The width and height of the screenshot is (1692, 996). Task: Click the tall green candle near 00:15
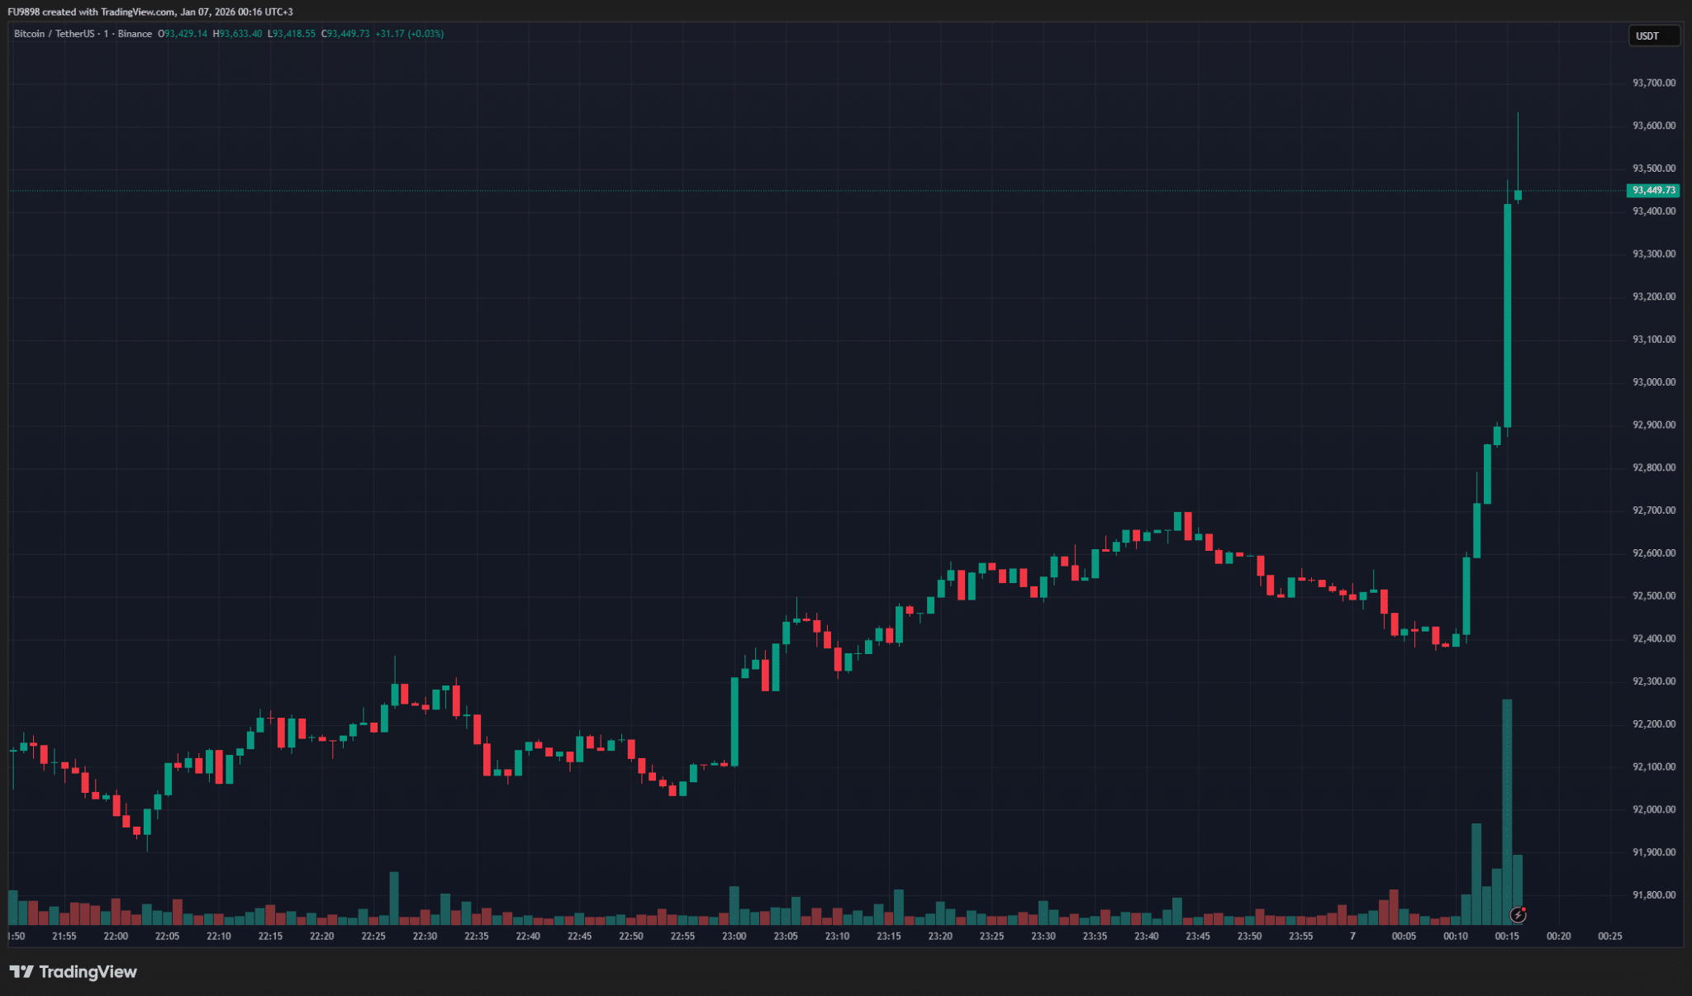coord(1507,314)
